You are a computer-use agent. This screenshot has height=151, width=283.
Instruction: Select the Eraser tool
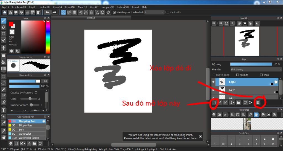tap(3, 27)
